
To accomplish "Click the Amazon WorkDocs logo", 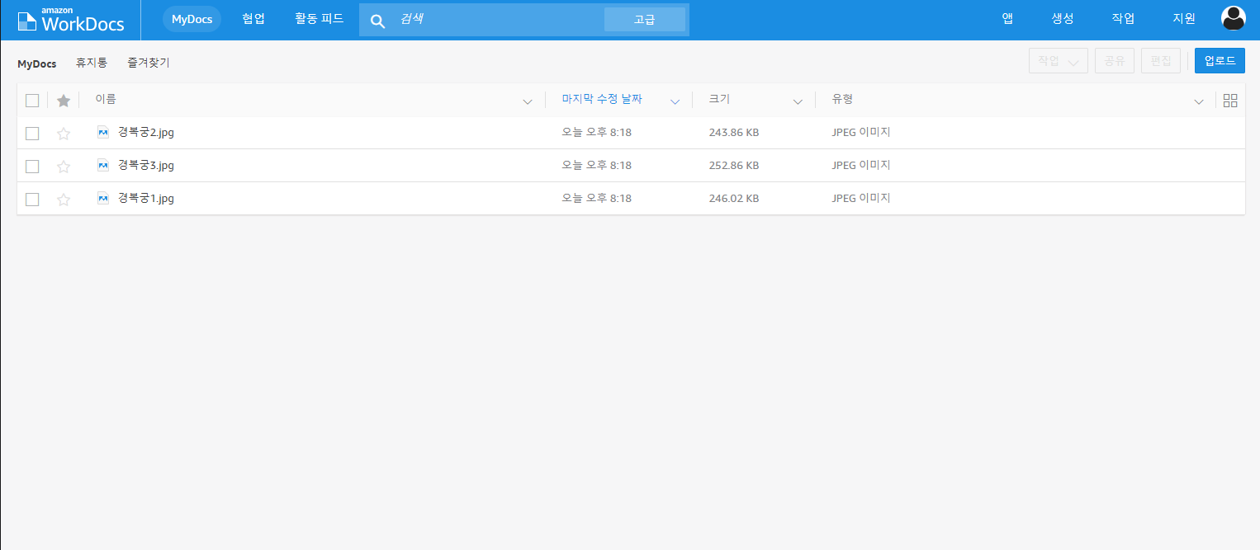I will coord(69,18).
